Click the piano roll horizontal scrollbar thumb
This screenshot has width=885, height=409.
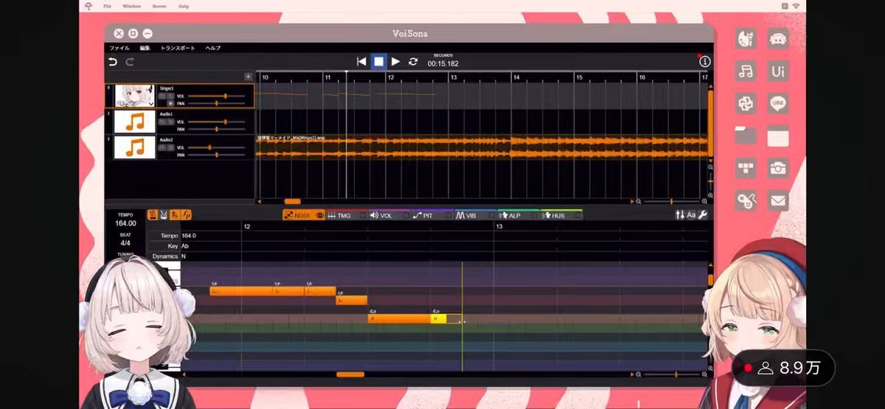[350, 374]
